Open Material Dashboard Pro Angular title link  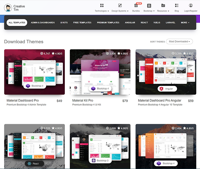[159, 100]
